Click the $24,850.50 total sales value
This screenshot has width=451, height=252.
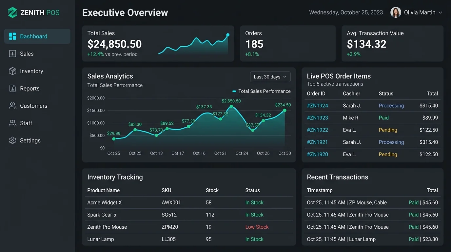click(x=114, y=44)
